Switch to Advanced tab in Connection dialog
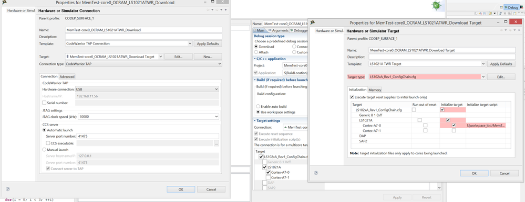The width and height of the screenshot is (525, 202). [x=67, y=77]
